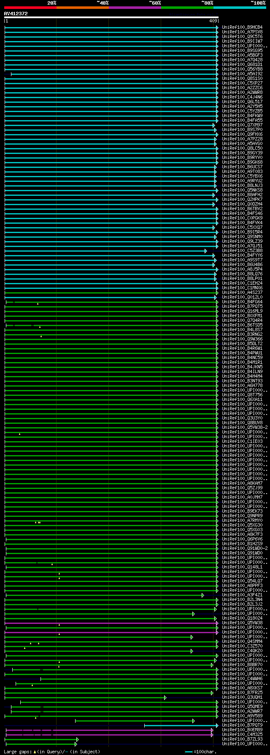The image size is (270, 755).
Task: Click the white query sequence bar ending at 409
Action: coord(111,17)
